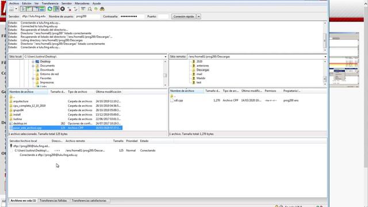Viewport: 368px width, 207px height.
Task: Open the Ayuda menu
Action: (97, 3)
